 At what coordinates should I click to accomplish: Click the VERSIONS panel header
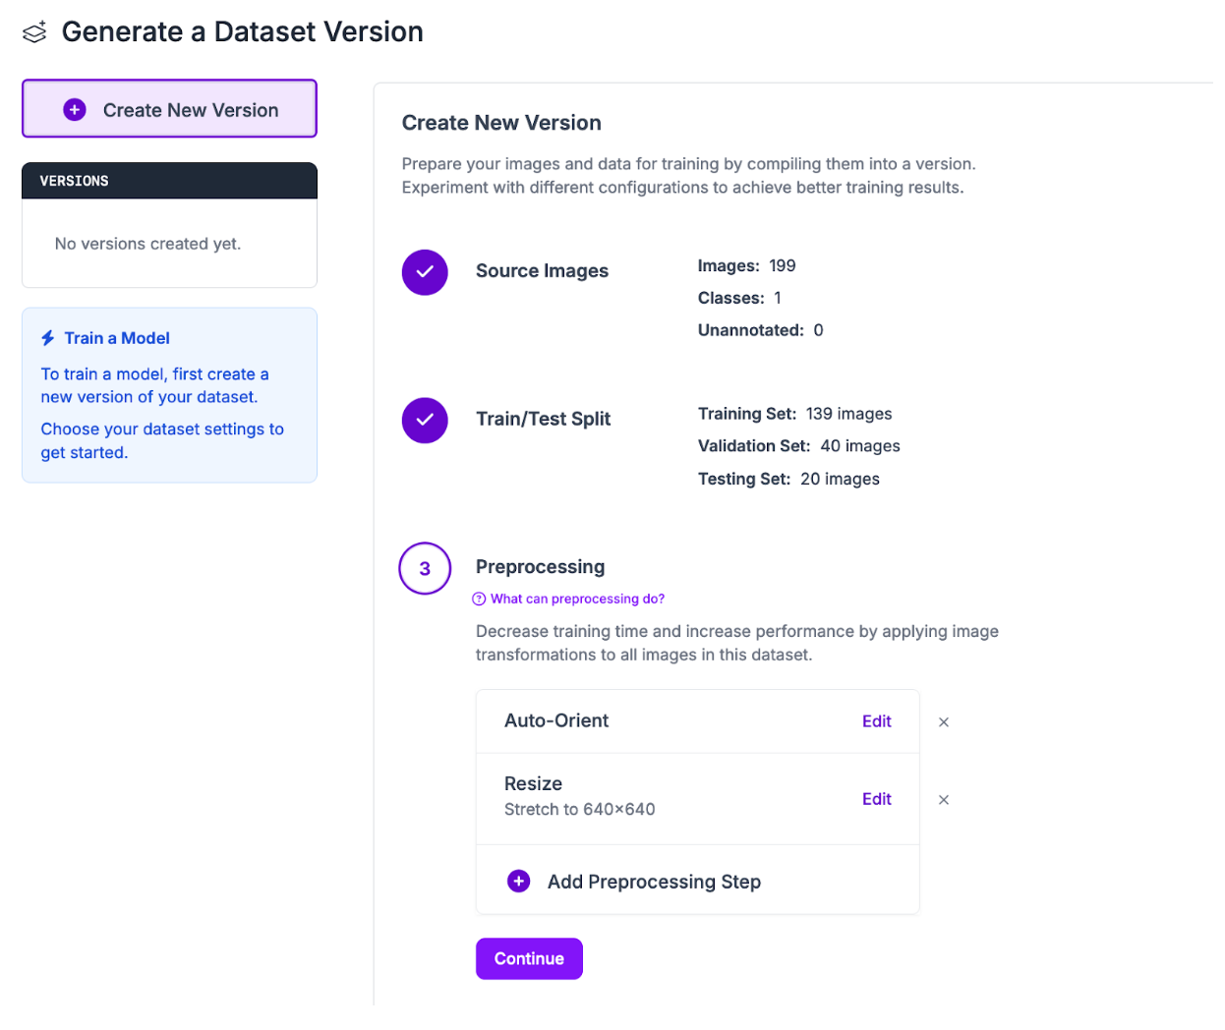169,181
